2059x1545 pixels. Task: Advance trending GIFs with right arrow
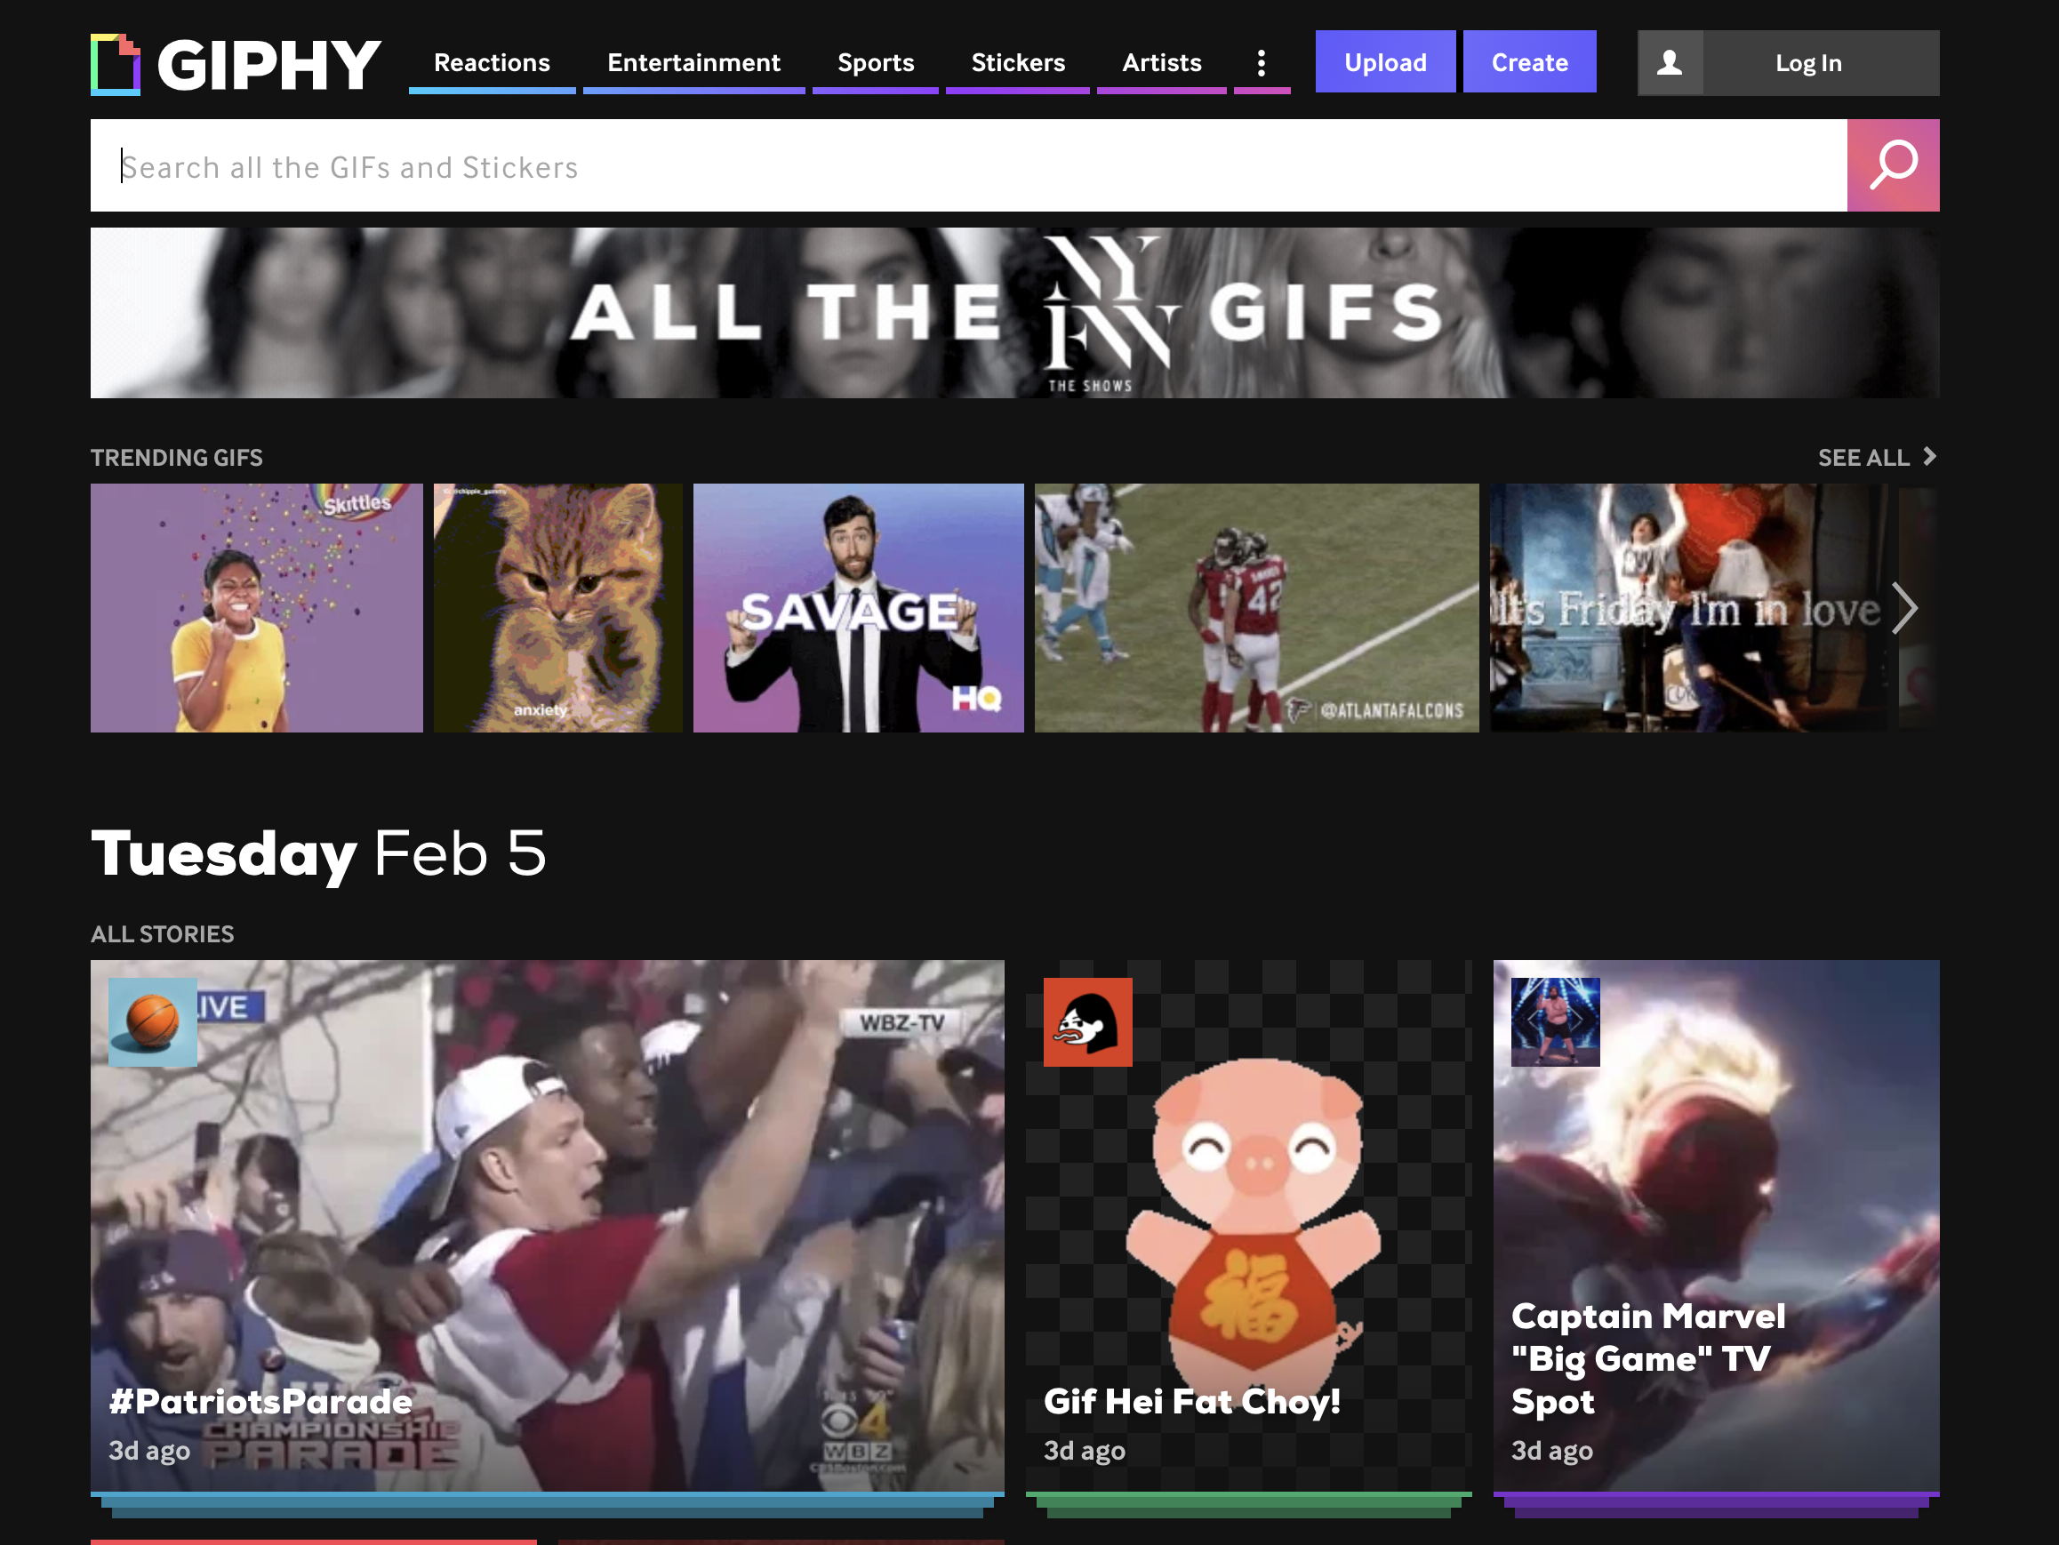1904,609
